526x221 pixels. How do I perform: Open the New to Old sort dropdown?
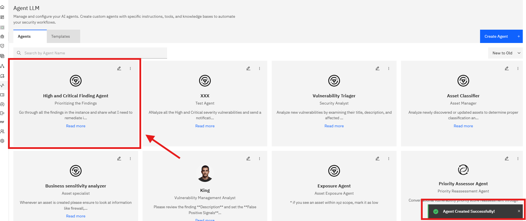[505, 53]
